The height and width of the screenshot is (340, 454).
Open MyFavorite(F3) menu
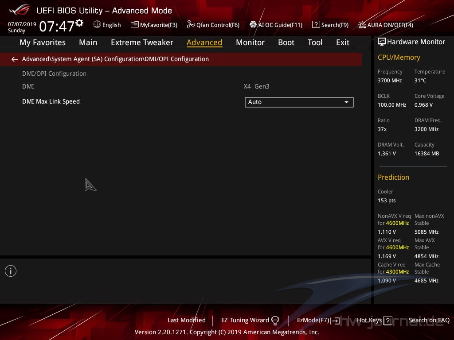coord(154,25)
